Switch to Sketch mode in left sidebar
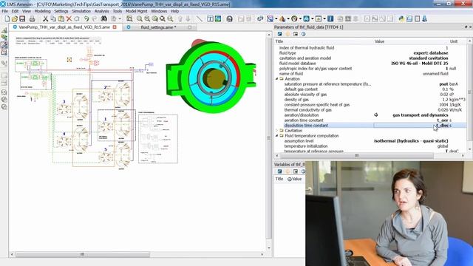Screen dimensions: 473x266 4,30
